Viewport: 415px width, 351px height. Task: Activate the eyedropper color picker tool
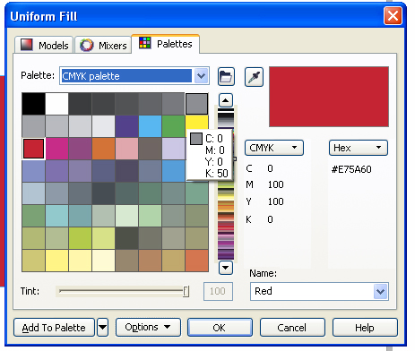tap(254, 77)
